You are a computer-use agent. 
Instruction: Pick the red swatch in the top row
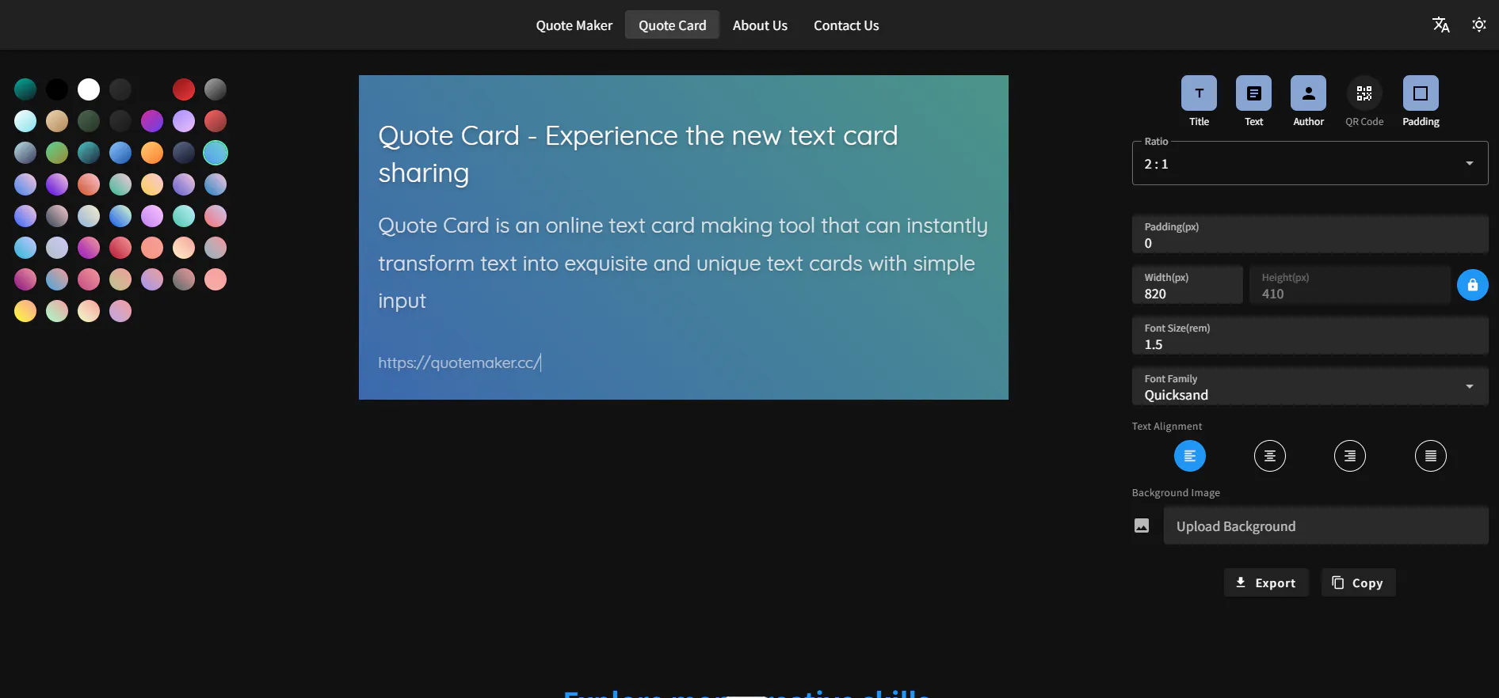tap(184, 89)
